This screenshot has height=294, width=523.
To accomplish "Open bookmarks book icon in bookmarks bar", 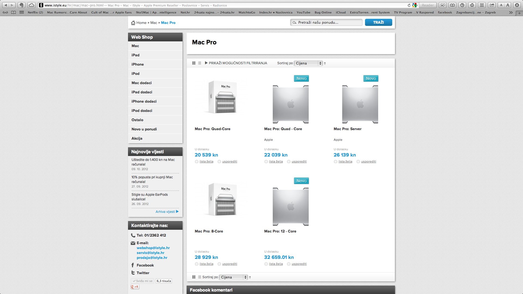I will 13,13.
